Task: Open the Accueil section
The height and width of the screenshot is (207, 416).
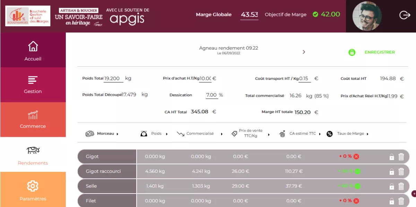Action: click(x=33, y=50)
